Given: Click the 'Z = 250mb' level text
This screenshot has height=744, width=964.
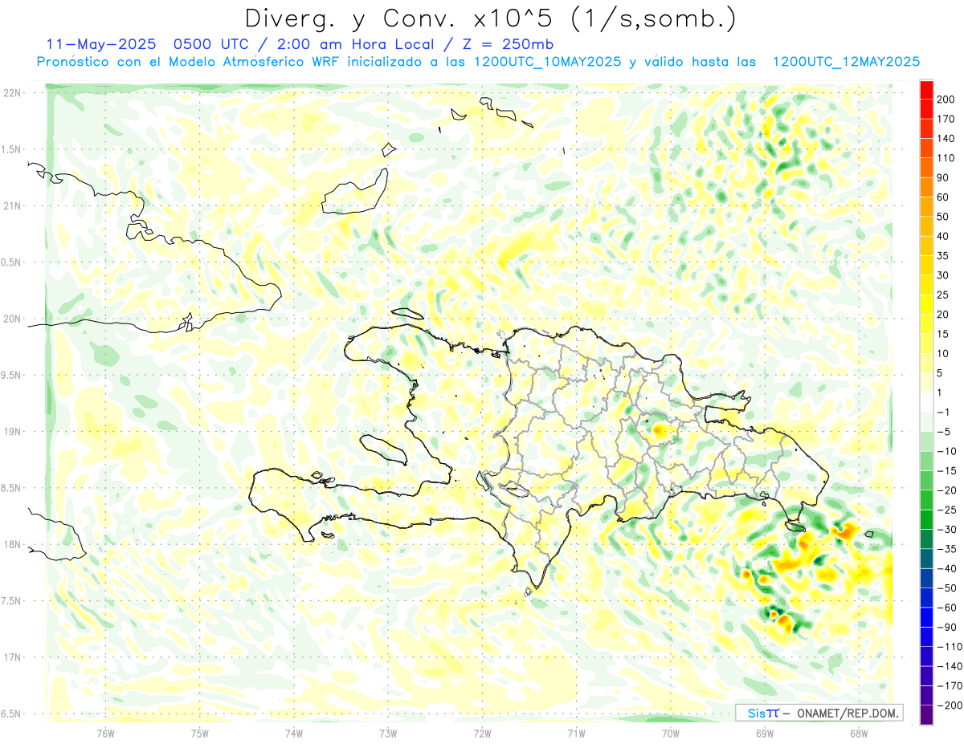Looking at the screenshot, I should click(508, 44).
